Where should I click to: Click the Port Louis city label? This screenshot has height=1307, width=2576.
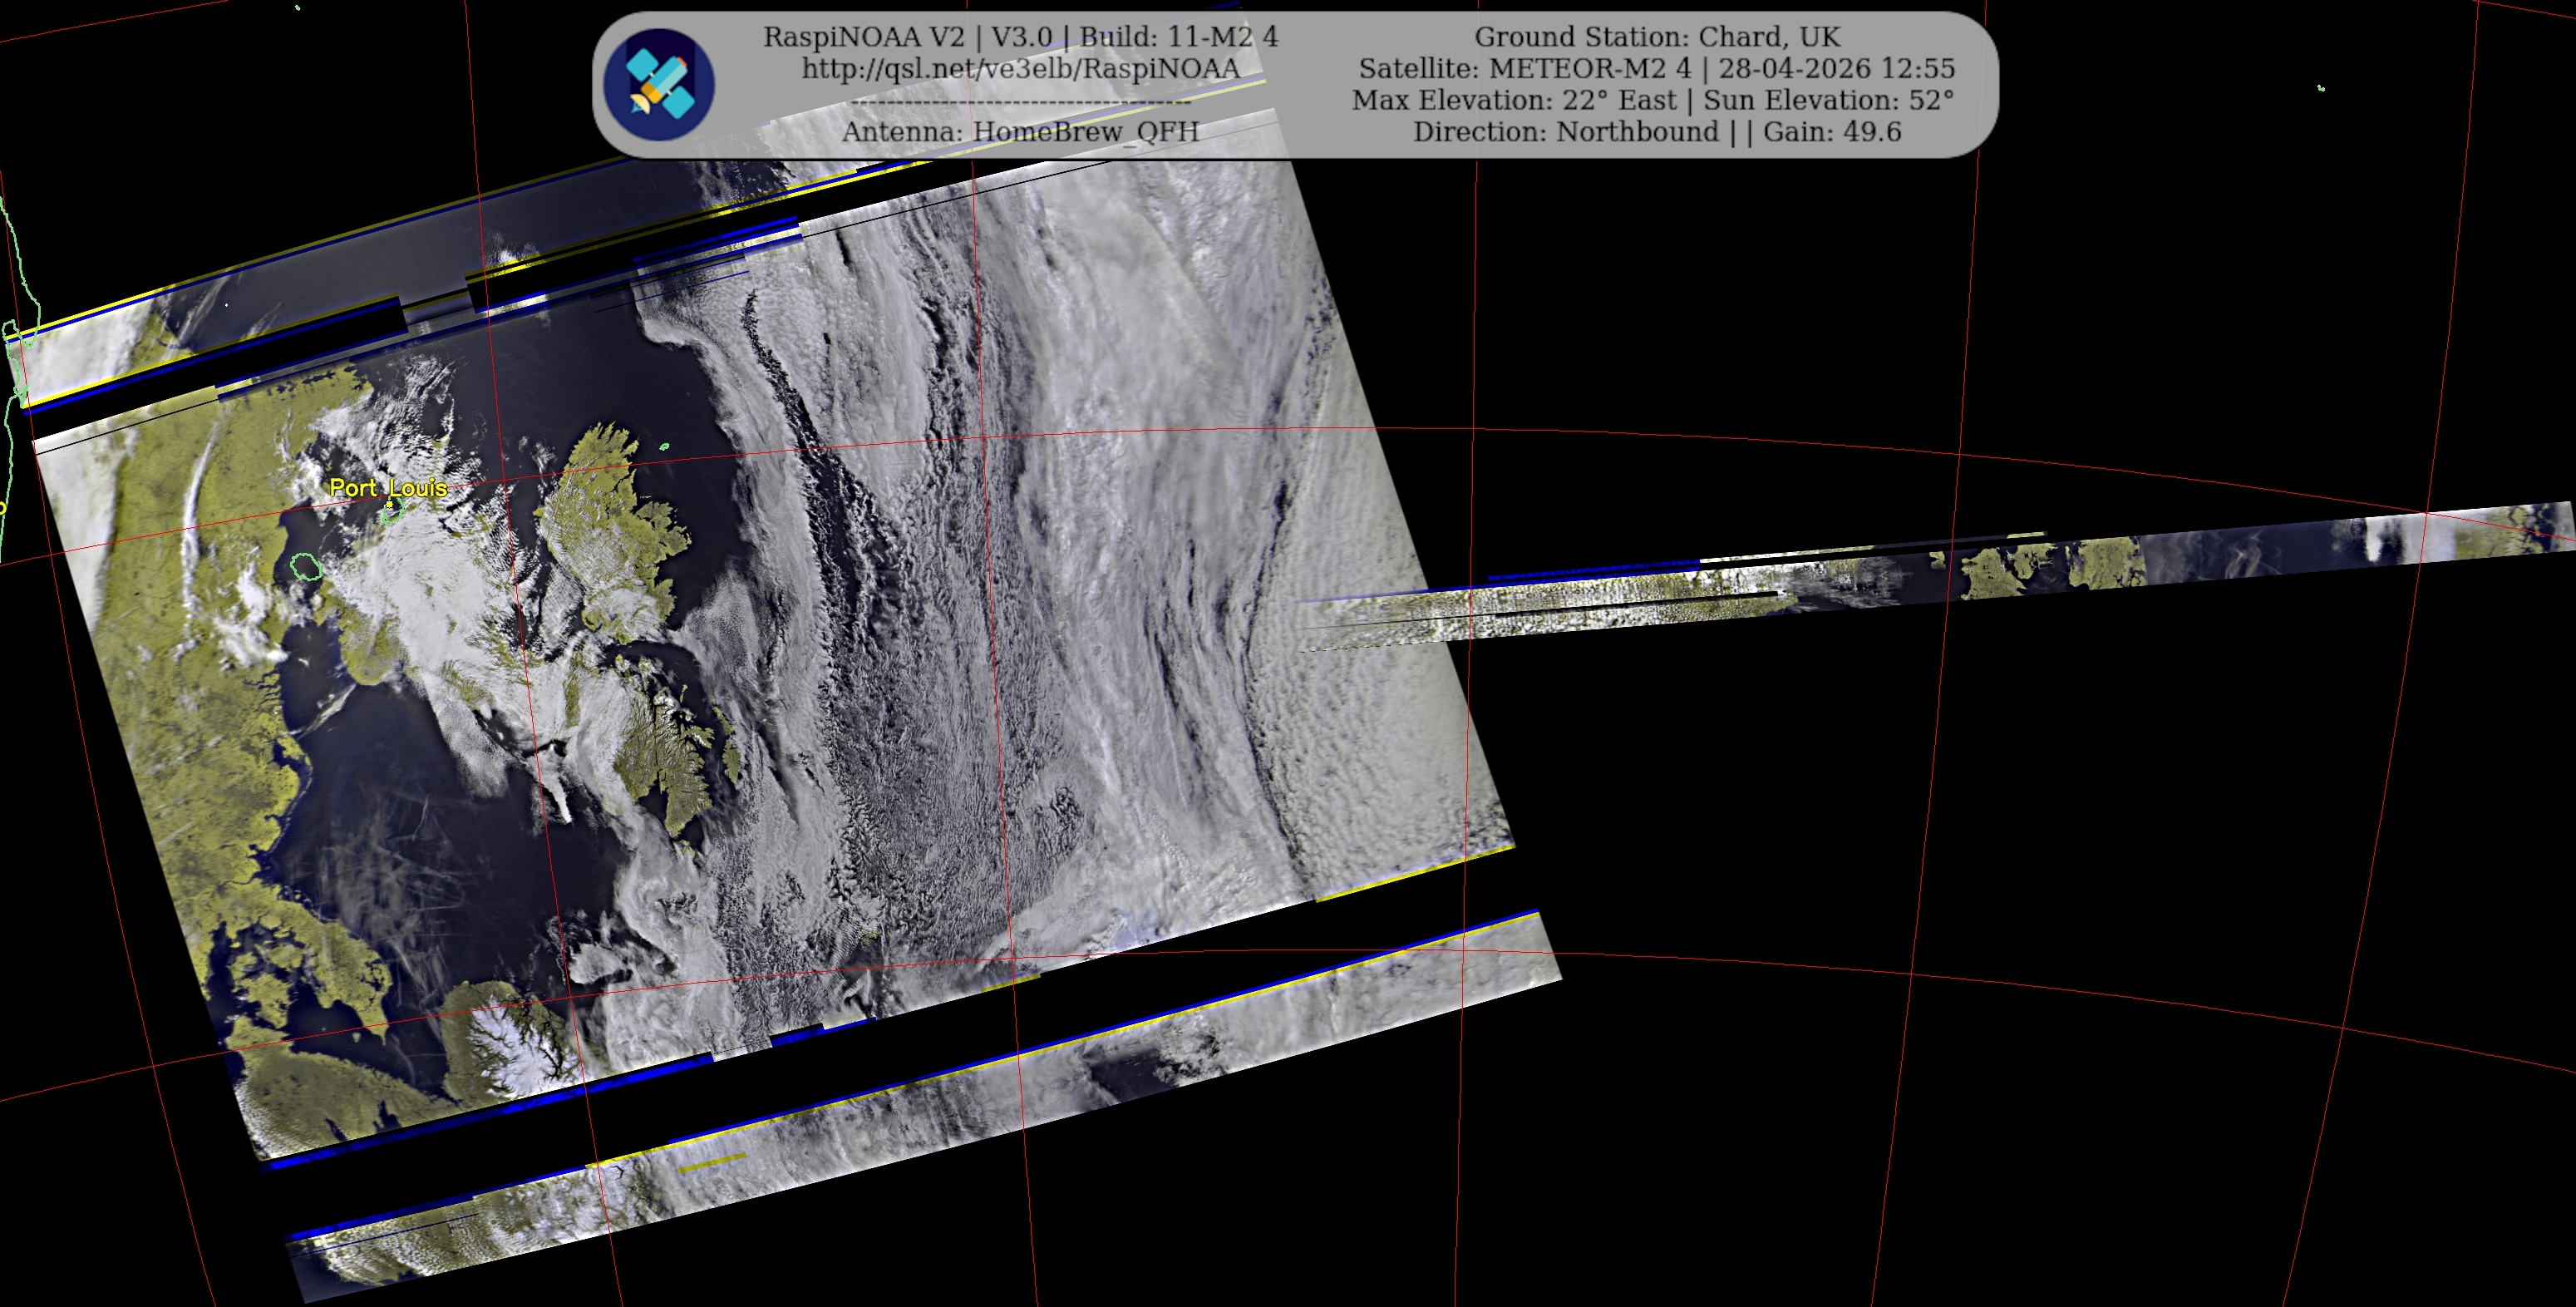(388, 487)
